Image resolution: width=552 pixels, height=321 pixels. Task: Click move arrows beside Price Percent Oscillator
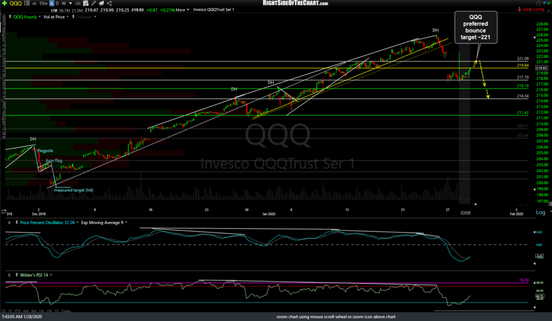click(x=17, y=222)
